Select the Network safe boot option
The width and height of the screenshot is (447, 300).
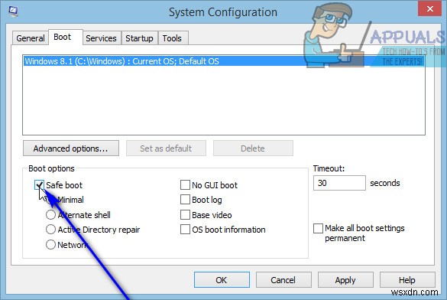click(50, 244)
